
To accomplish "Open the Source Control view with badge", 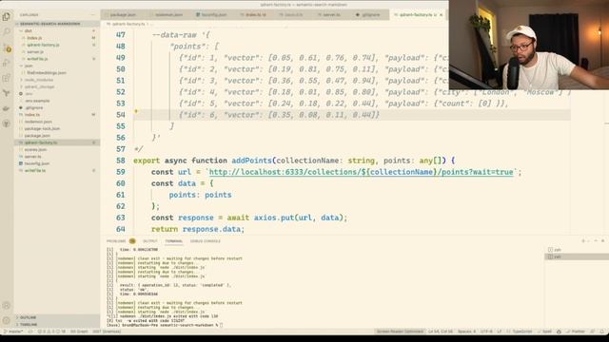I will pos(7,48).
